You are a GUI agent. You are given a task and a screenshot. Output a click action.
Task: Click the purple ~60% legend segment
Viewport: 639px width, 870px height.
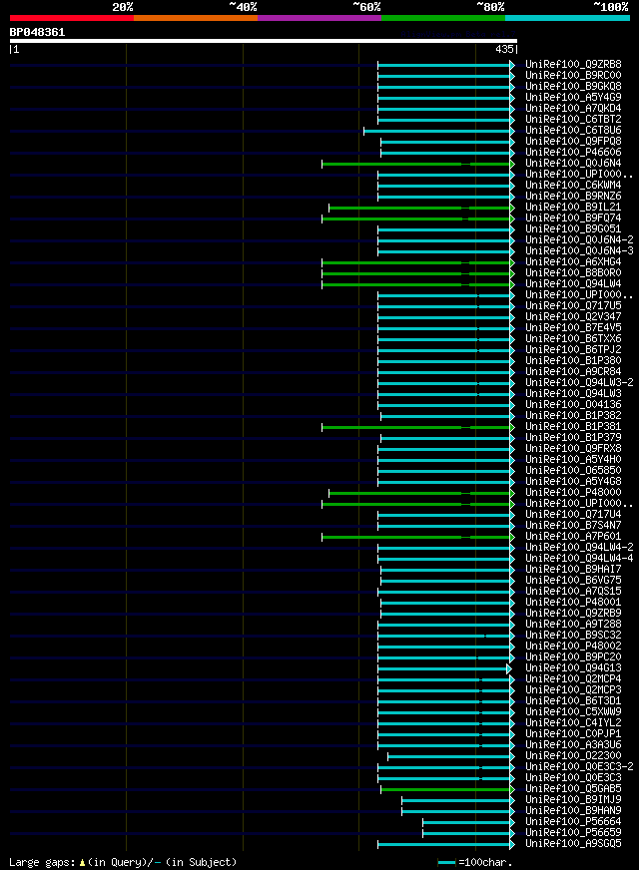(x=319, y=18)
